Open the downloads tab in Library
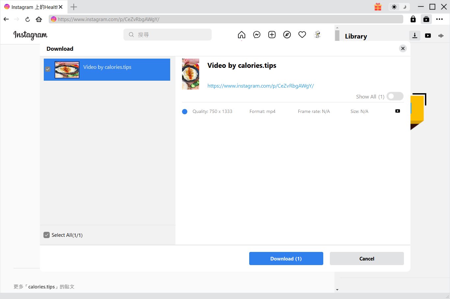 tap(415, 36)
